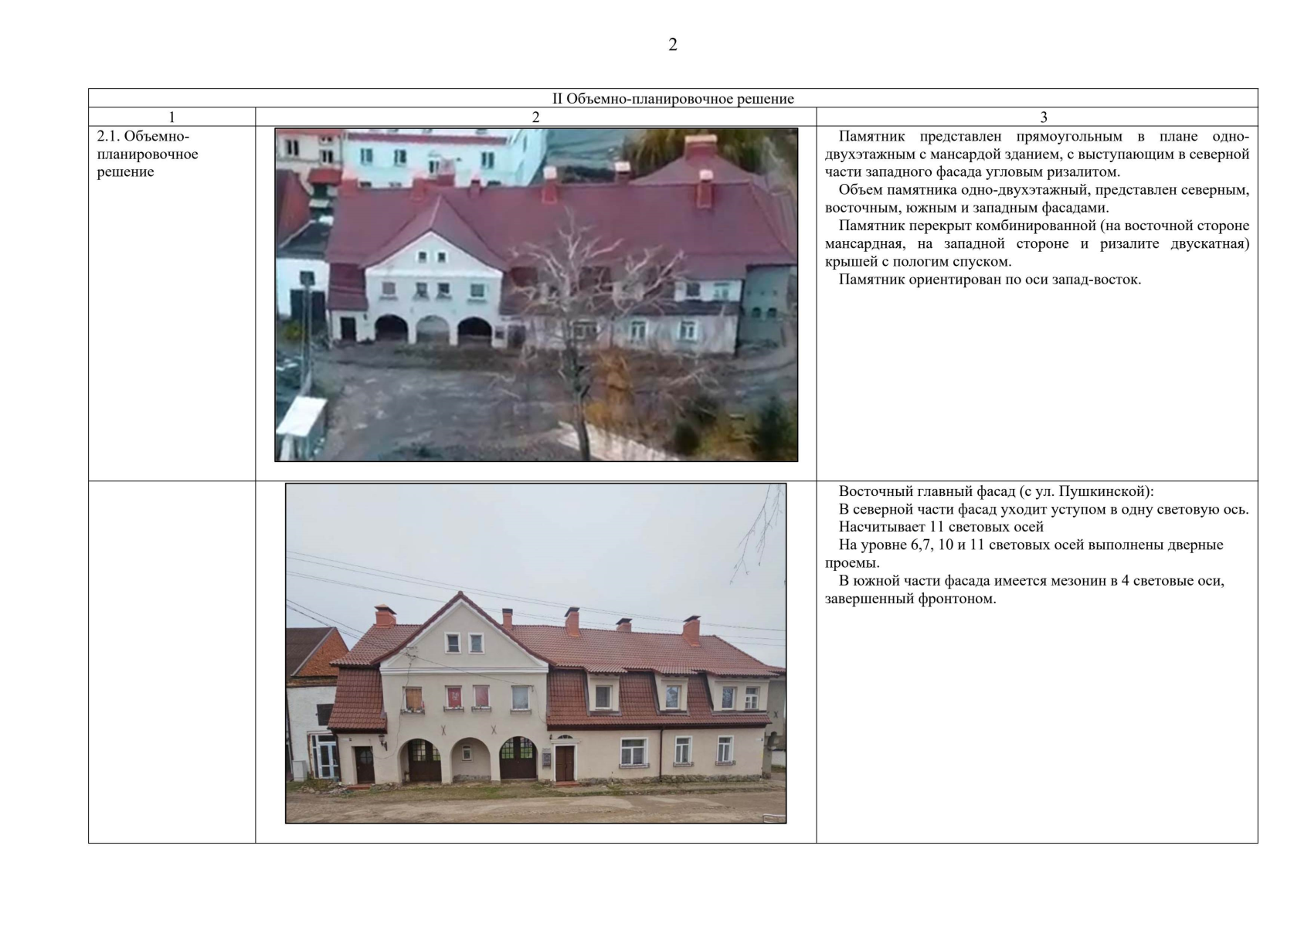Click the paragraph starting 'Памятник перекрыт комбинированной'
1311x927 pixels.
[x=1037, y=243]
